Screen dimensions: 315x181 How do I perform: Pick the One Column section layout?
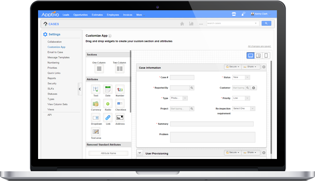pyautogui.click(x=99, y=68)
